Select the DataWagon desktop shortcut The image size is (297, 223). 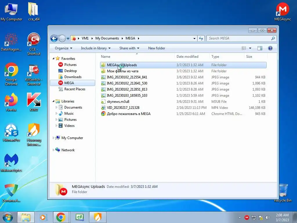11,42
